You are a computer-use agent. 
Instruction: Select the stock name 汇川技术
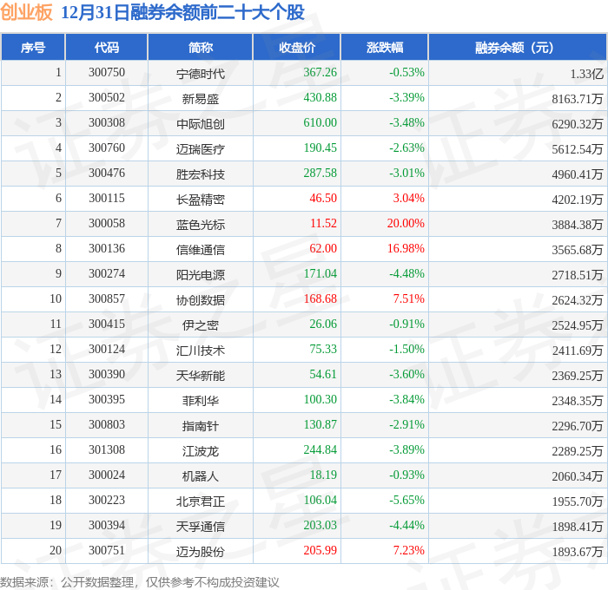pyautogui.click(x=201, y=351)
